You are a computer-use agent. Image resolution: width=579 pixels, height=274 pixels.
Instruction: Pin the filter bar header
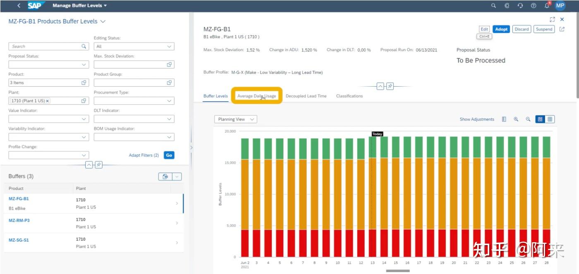[x=99, y=165]
